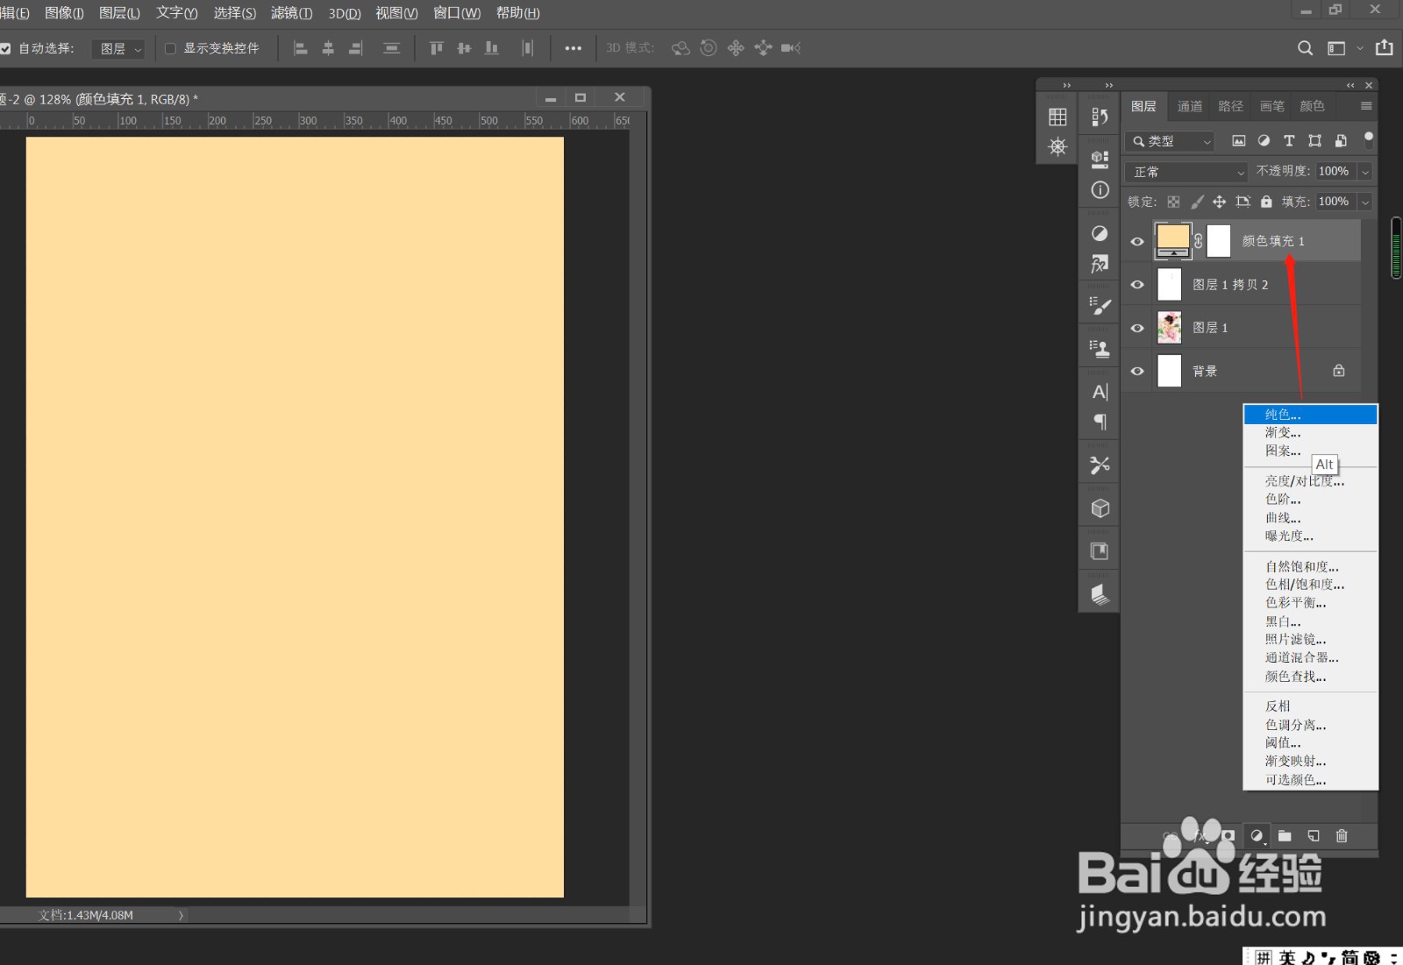Switch to the 路径 tab
1403x965 pixels.
coord(1231,106)
